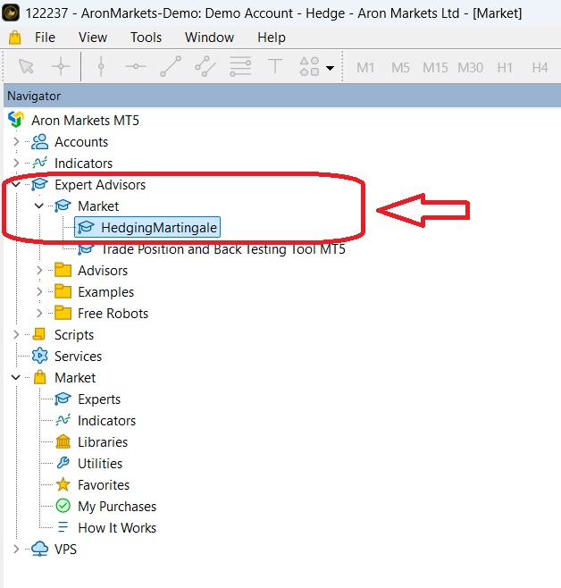This screenshot has width=561, height=588.
Task: Select HedgingMartingale expert advisor
Action: pos(158,228)
